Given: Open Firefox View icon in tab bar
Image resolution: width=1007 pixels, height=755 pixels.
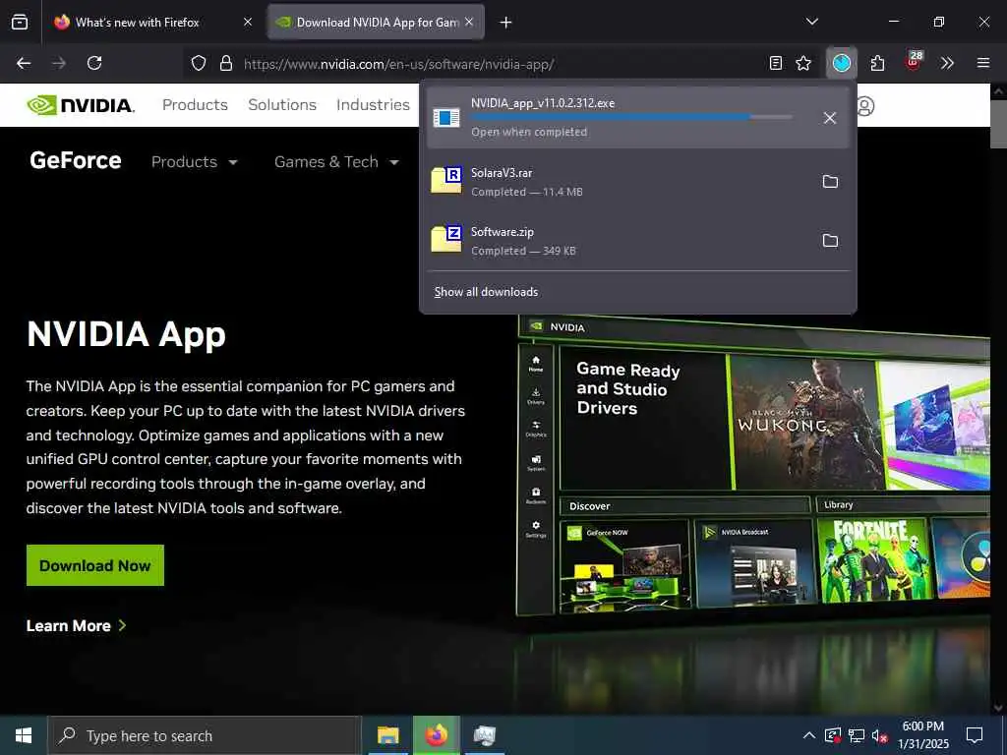Looking at the screenshot, I should click(x=20, y=23).
